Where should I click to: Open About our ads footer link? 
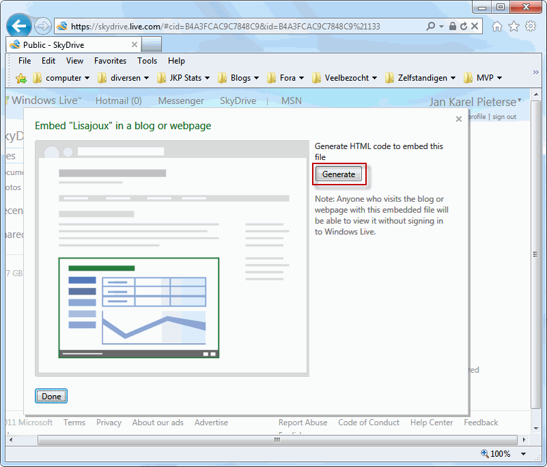point(158,423)
